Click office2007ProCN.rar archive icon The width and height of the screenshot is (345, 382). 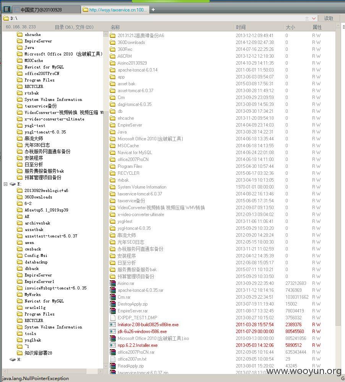click(x=112, y=352)
